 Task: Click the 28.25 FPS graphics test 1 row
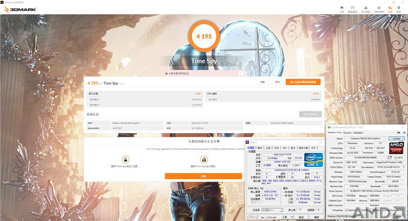(x=145, y=99)
